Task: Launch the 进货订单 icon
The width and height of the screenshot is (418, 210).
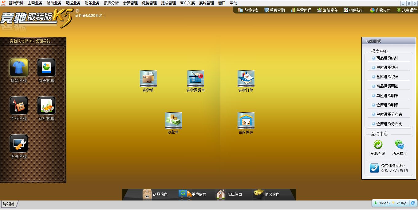Action: point(246,79)
